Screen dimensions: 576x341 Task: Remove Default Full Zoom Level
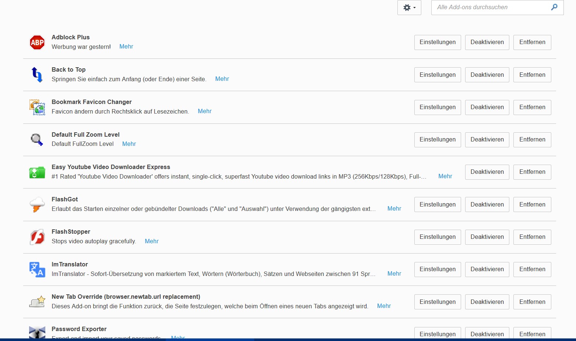click(x=532, y=140)
